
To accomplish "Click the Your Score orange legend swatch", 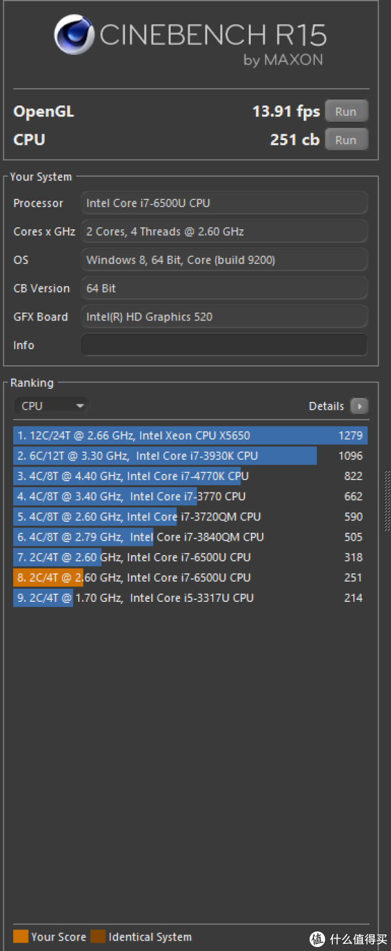I will pos(21,937).
